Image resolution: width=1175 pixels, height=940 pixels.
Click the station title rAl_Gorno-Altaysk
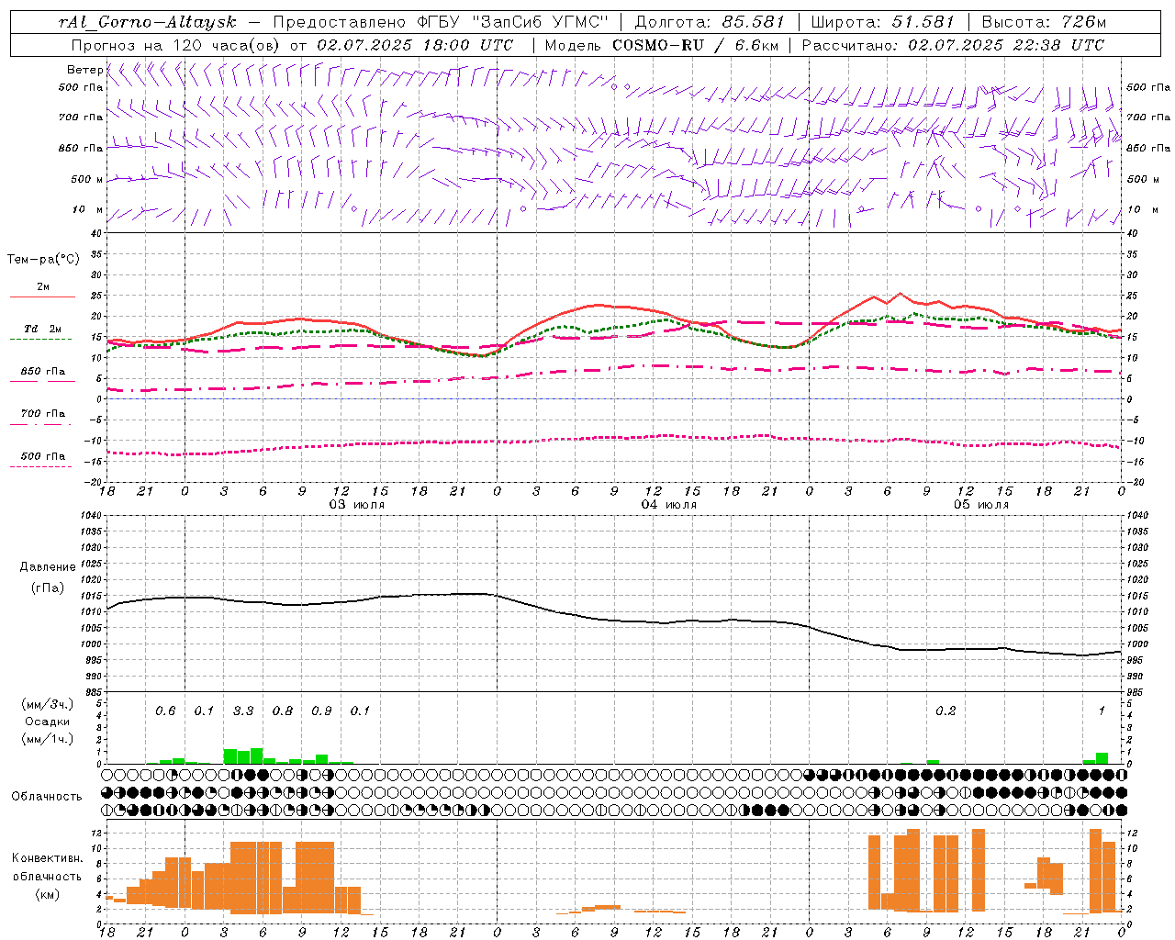coord(147,22)
